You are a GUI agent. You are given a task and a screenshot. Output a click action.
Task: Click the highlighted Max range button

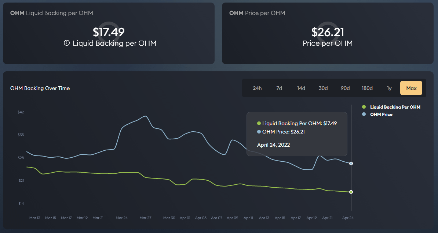(x=411, y=88)
